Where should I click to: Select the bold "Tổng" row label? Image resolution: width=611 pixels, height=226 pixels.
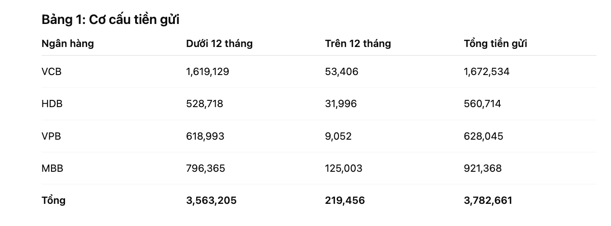pyautogui.click(x=53, y=200)
